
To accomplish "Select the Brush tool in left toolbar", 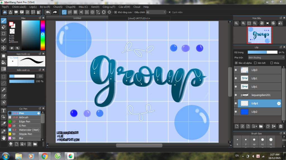I will (x=4, y=21).
